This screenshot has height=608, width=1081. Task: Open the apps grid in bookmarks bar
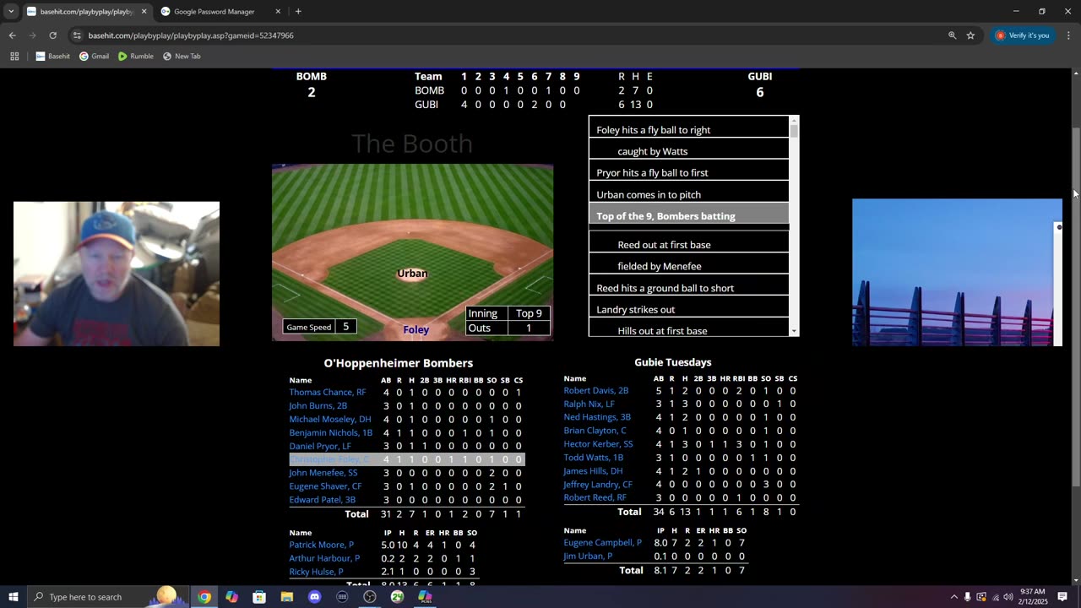[x=14, y=57]
